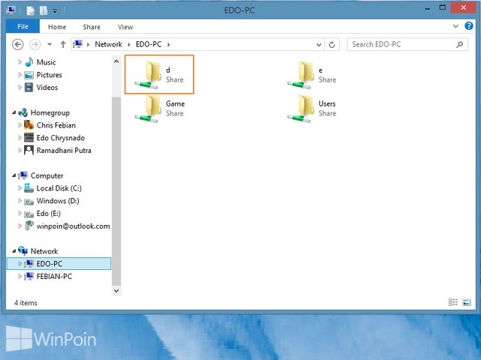481x360 pixels.
Task: Open the Share ribbon tab
Action: tap(92, 27)
